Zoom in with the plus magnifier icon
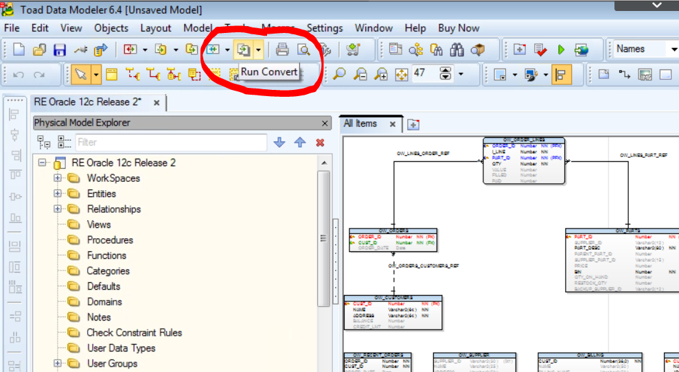This screenshot has width=679, height=372. (x=380, y=75)
